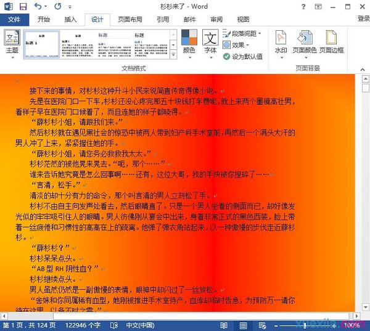Open the 邮件 tab

coord(190,20)
